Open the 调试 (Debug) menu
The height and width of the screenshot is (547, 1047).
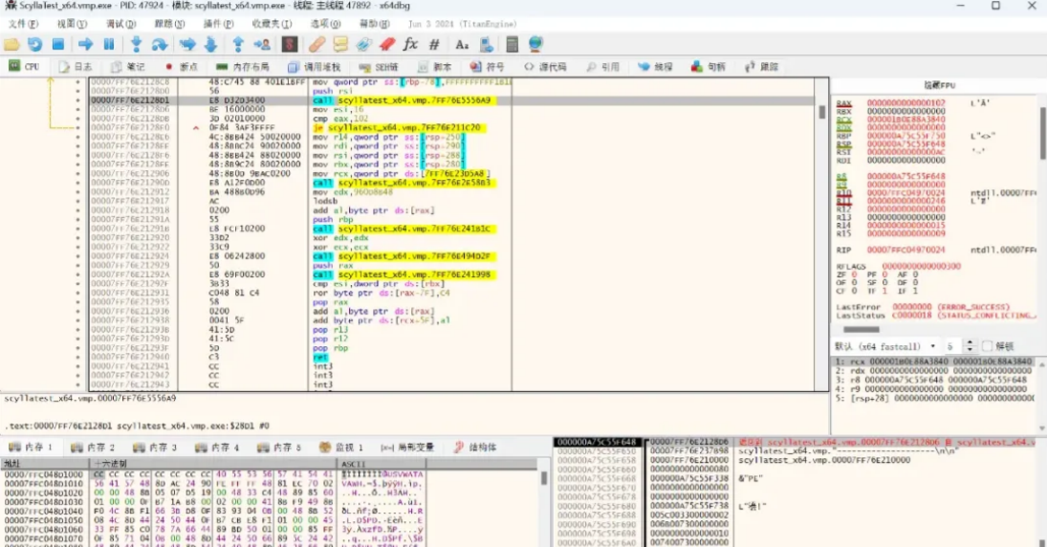(120, 23)
